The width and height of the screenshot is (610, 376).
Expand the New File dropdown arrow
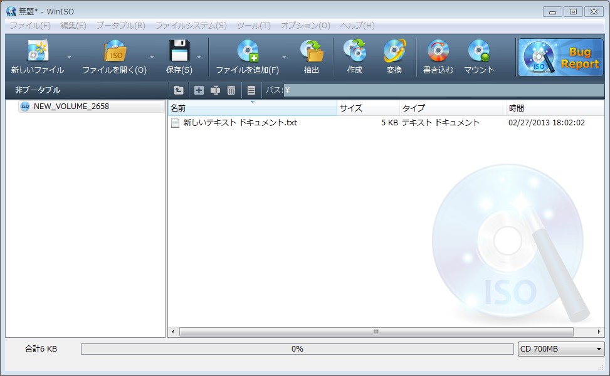point(69,57)
